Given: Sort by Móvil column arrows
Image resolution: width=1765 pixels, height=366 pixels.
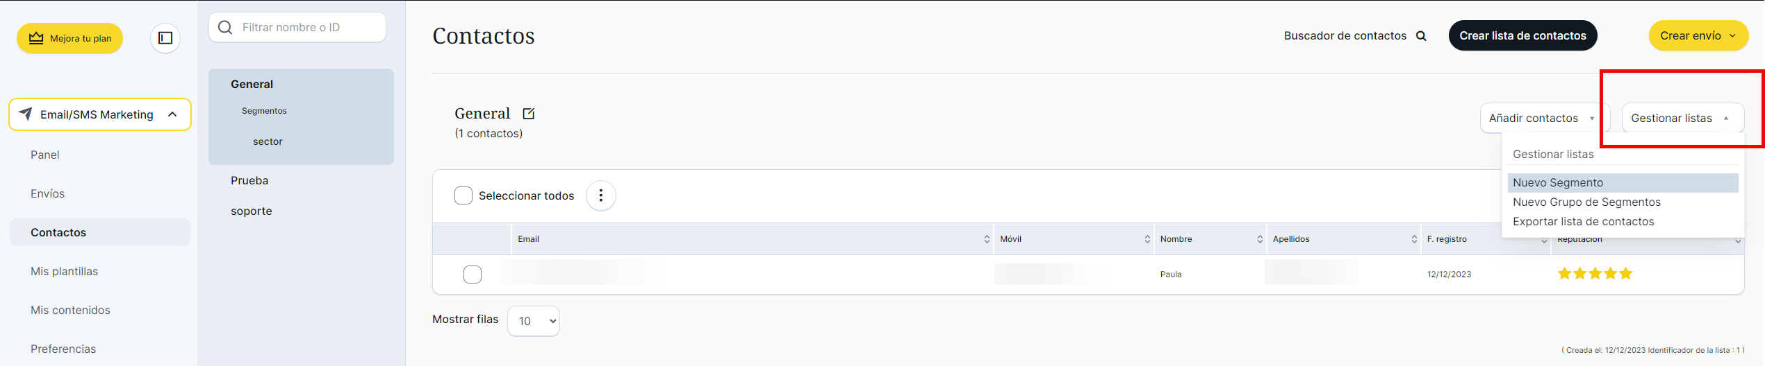Looking at the screenshot, I should 1147,239.
